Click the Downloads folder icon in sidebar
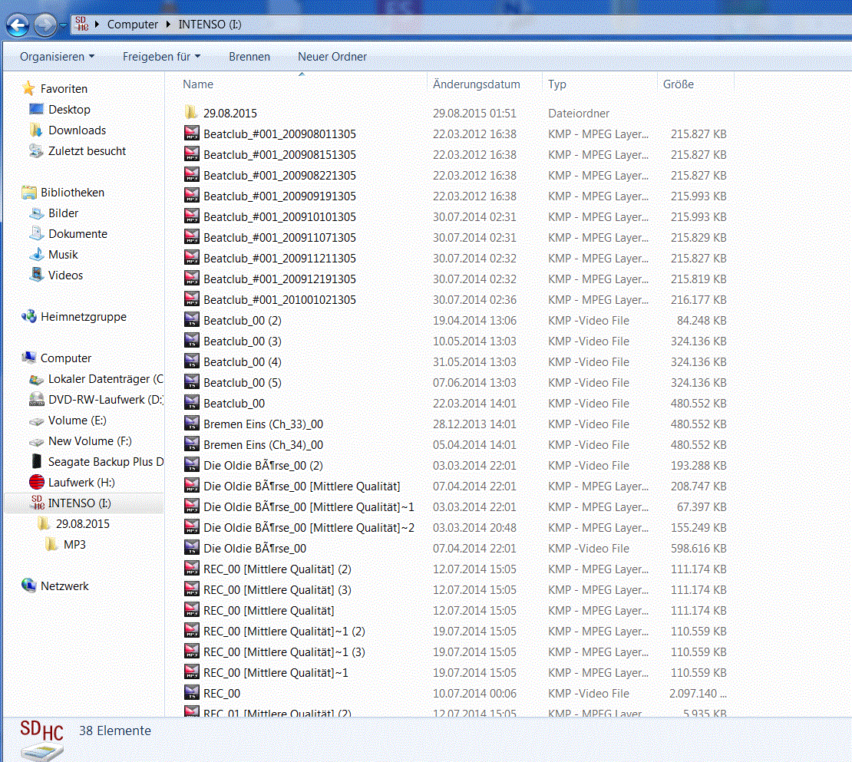Image resolution: width=852 pixels, height=762 pixels. pyautogui.click(x=36, y=130)
